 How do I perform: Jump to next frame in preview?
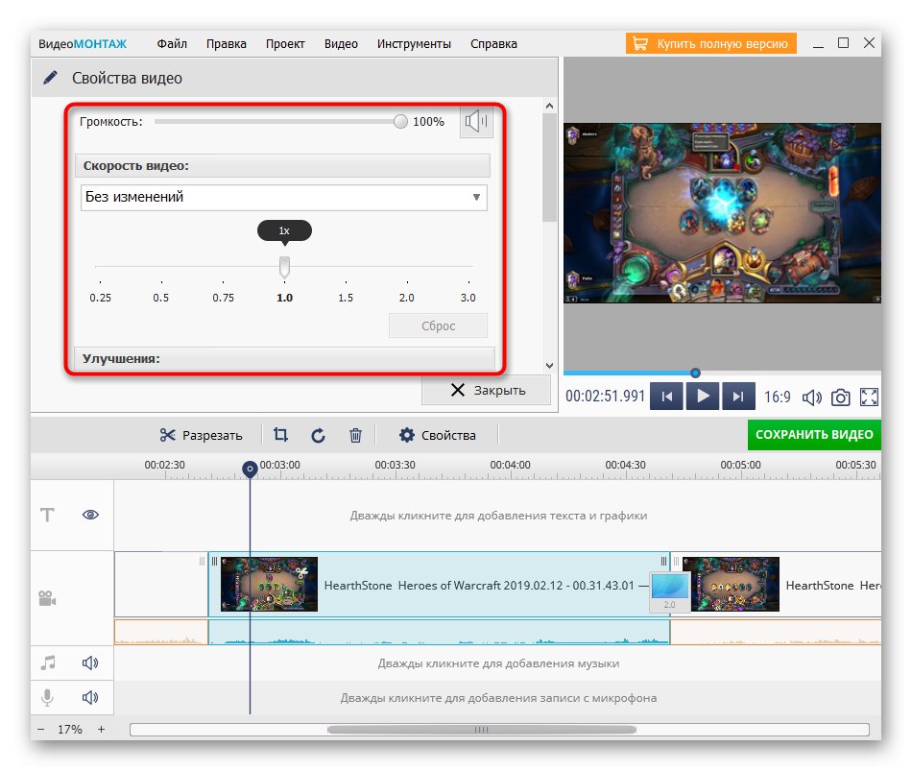point(738,397)
